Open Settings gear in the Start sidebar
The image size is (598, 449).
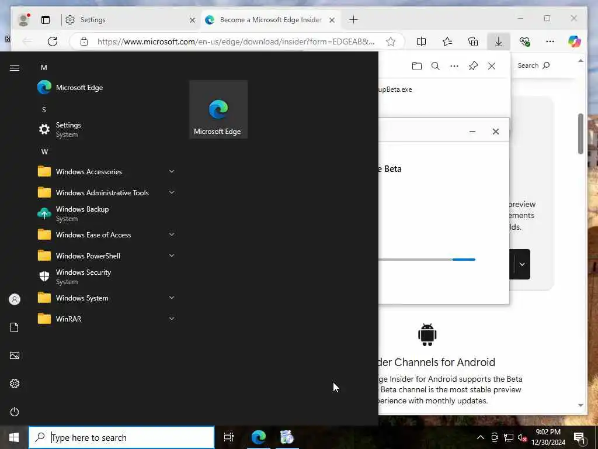15,384
